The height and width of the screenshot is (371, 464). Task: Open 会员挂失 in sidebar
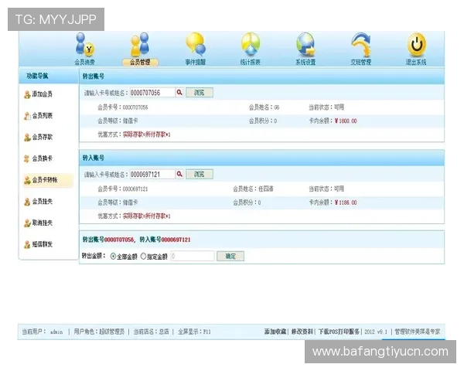(39, 202)
